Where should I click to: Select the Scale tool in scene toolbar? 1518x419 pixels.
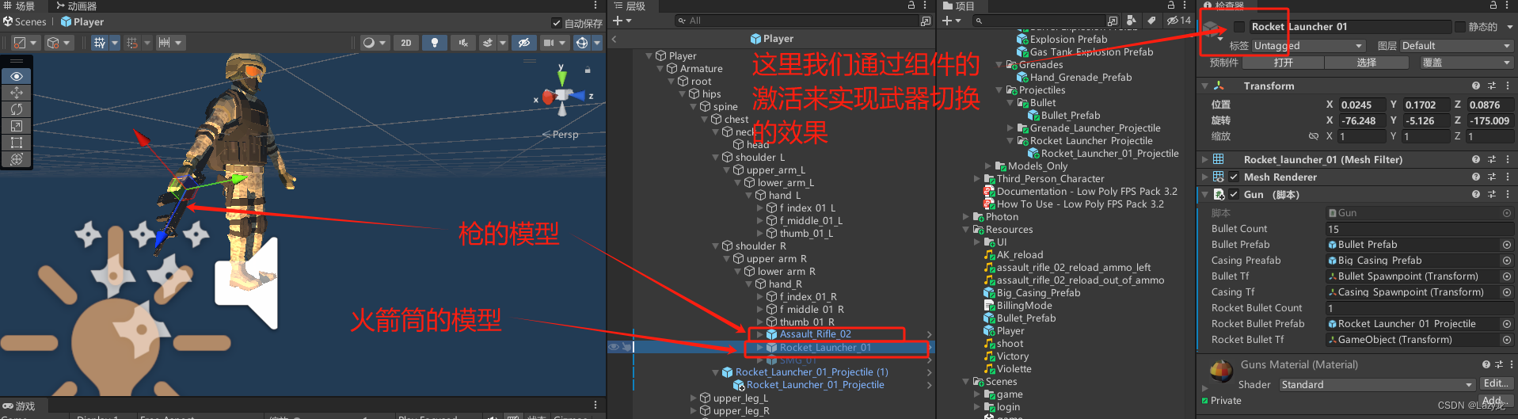[17, 126]
